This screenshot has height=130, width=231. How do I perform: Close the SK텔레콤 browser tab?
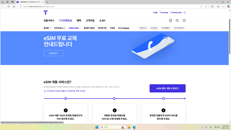click(x=43, y=2)
